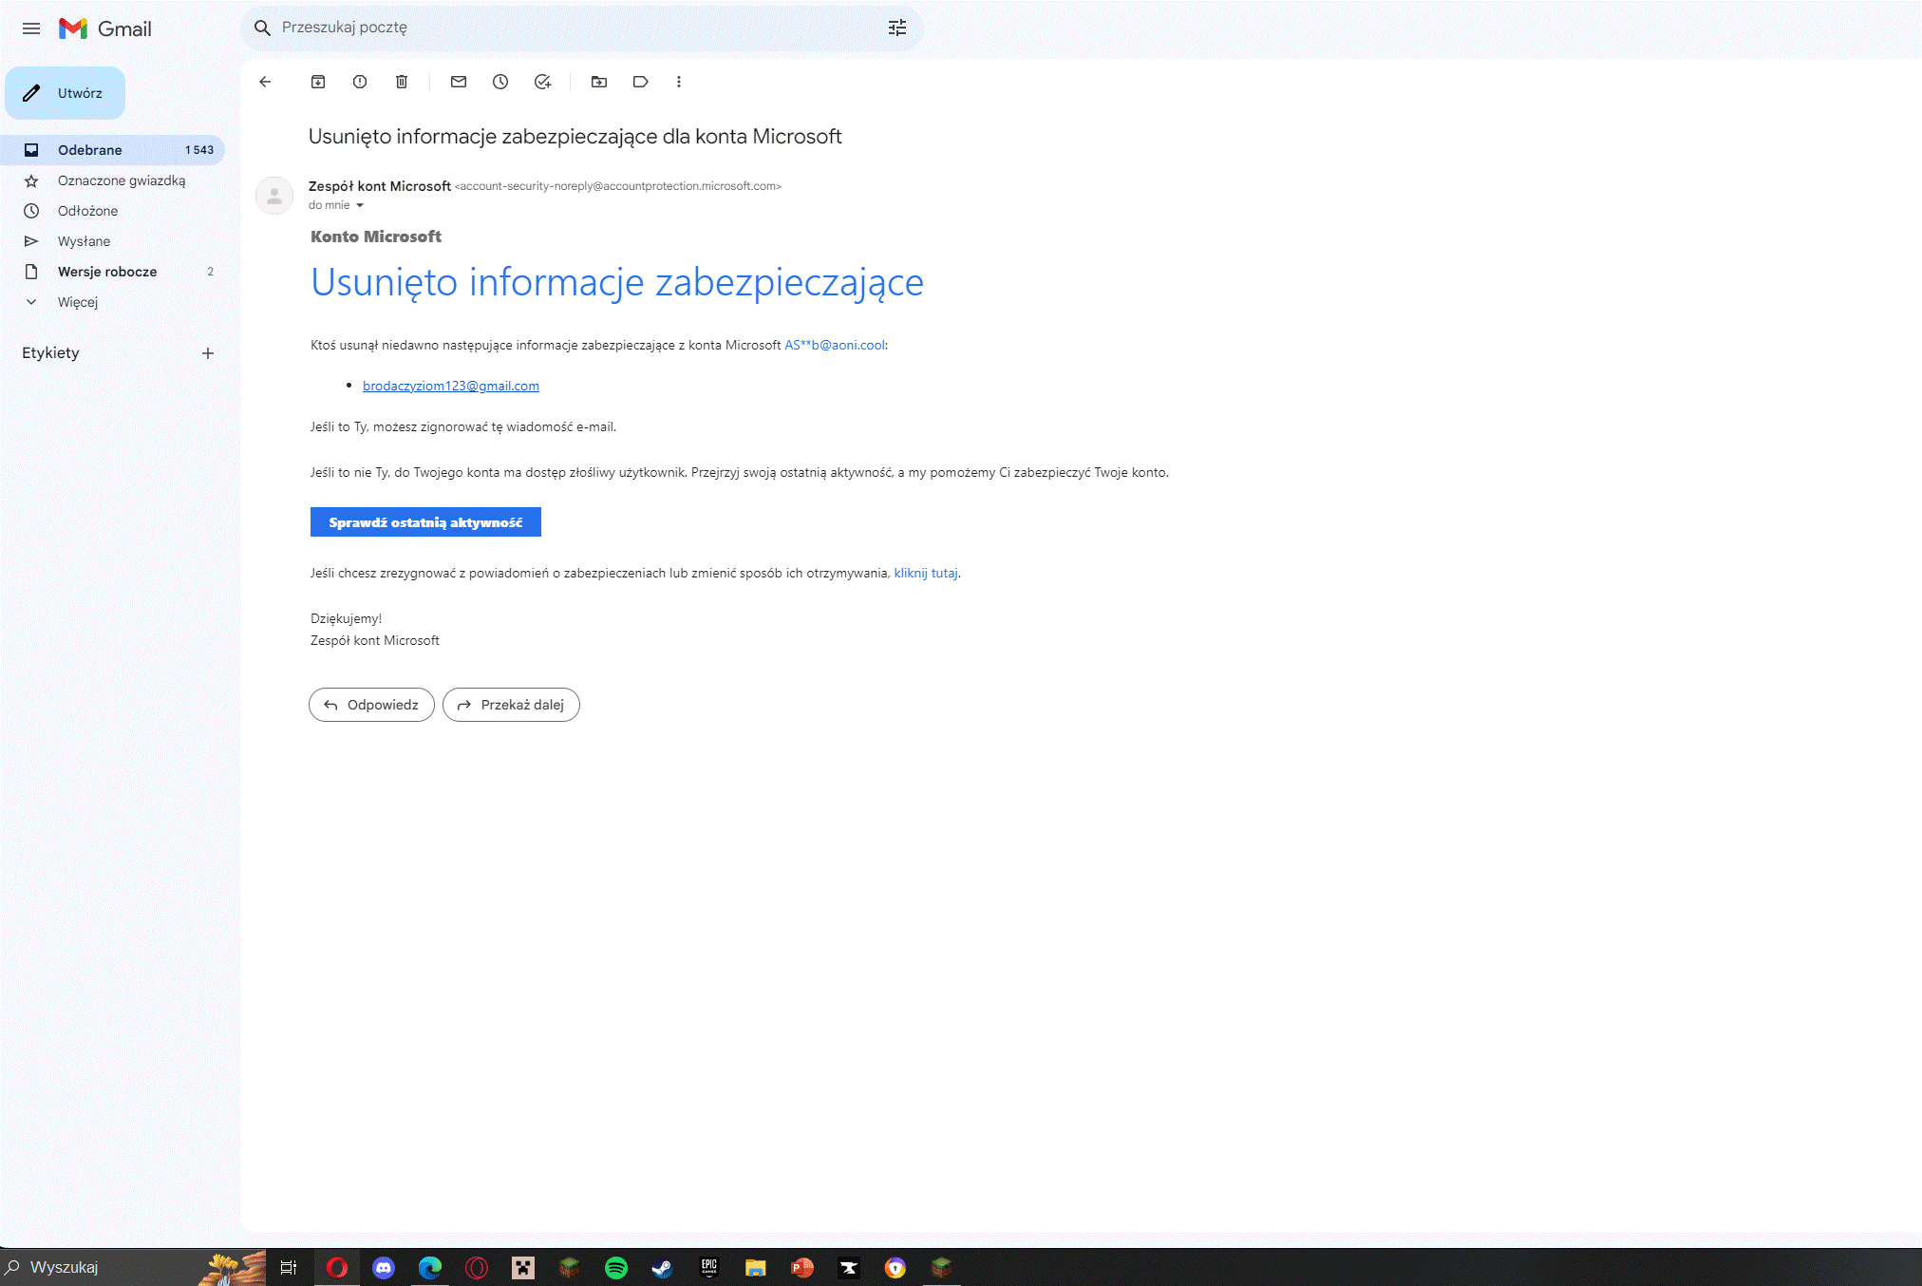Screen dimensions: 1922x1286
Task: Report this email as spam
Action: [x=360, y=82]
